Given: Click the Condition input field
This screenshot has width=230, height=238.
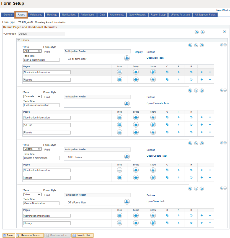Looking at the screenshot, I should tap(41, 33).
